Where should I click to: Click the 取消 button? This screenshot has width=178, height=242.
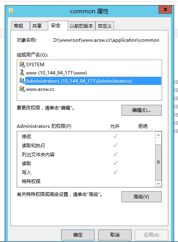click(x=115, y=235)
